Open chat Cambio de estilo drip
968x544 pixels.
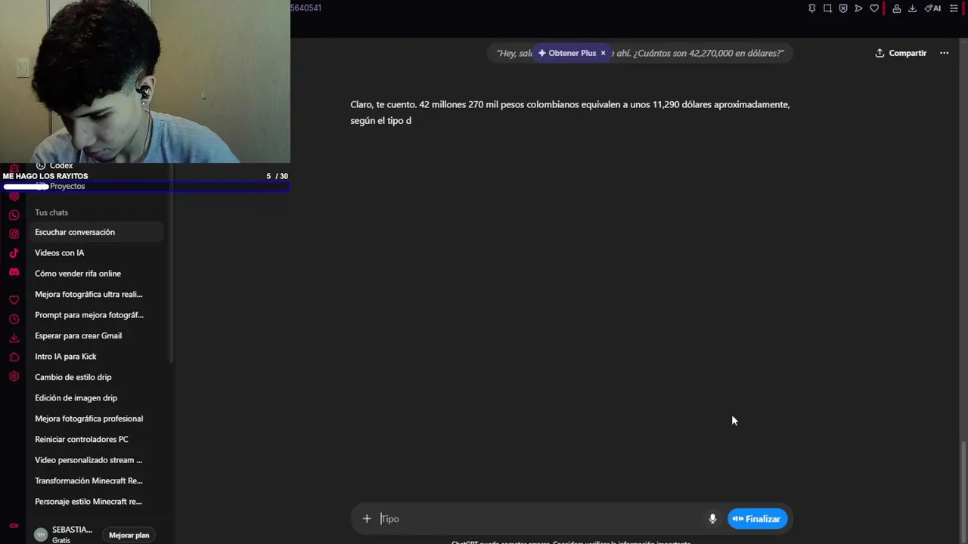pos(97,377)
